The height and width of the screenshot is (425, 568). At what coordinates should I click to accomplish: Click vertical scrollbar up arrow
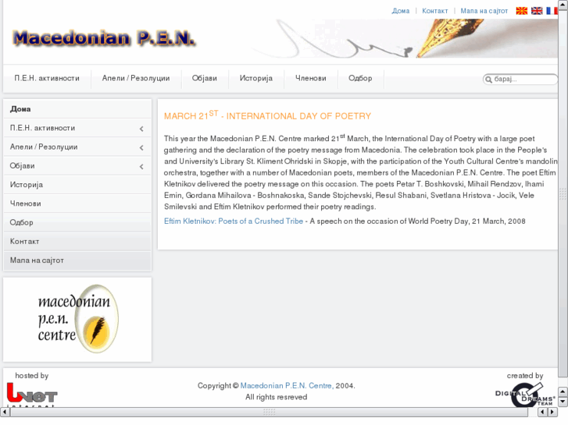(563, 4)
